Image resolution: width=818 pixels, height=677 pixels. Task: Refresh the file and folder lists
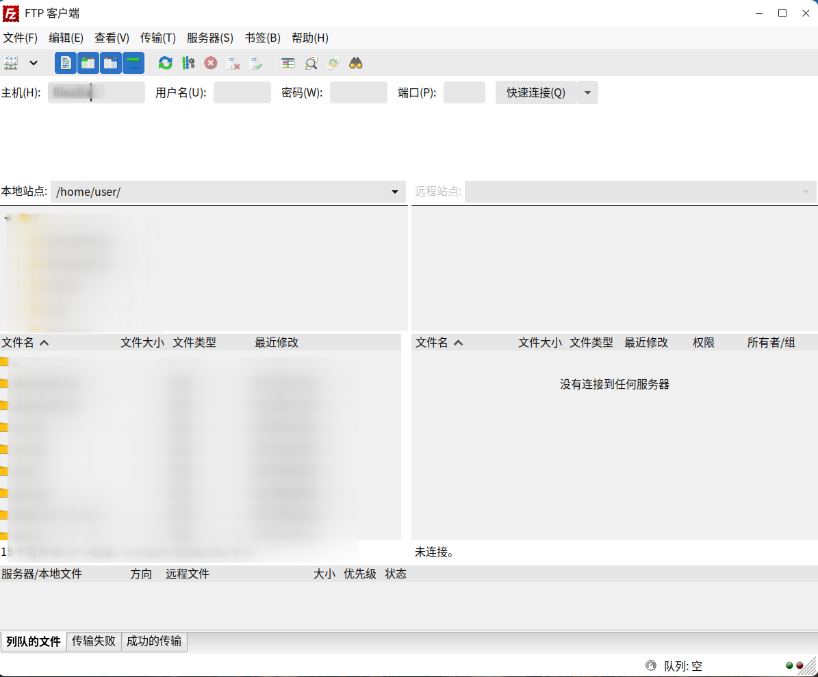pos(165,62)
